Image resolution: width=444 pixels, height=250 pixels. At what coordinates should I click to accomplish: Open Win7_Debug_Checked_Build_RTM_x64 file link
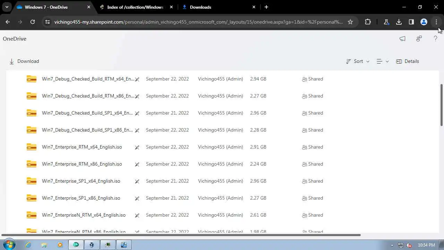[88, 79]
